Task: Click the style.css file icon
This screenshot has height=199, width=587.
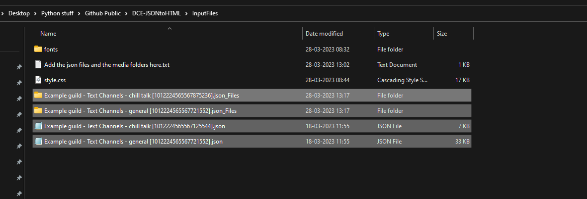Action: pos(38,80)
